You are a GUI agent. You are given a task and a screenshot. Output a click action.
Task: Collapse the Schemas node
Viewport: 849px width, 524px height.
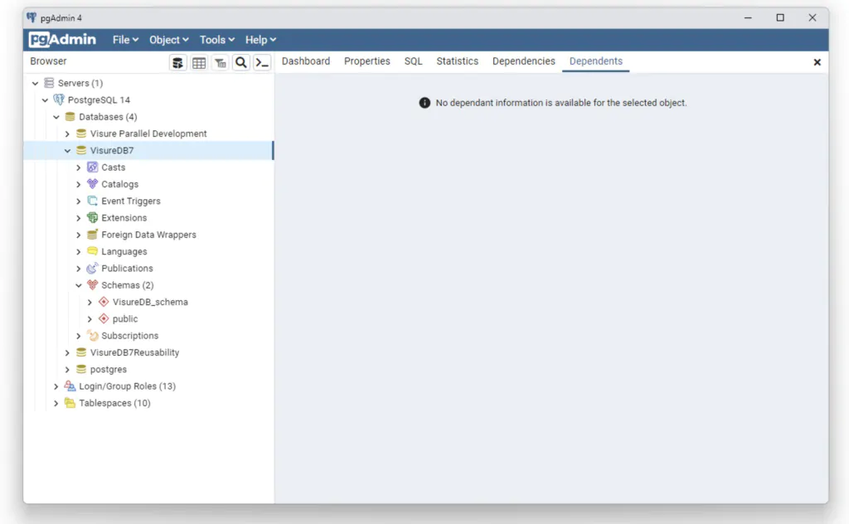coord(79,285)
